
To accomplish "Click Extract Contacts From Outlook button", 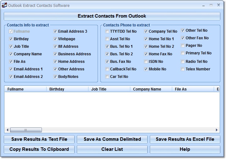I will click(x=112, y=16).
